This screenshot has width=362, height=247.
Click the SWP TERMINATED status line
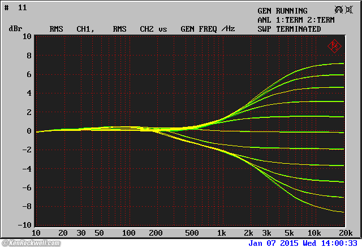289,29
